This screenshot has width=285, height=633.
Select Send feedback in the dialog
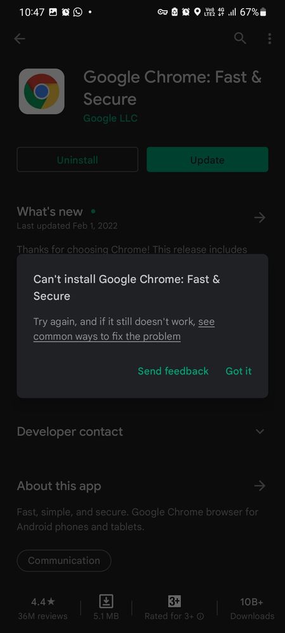[x=173, y=371]
